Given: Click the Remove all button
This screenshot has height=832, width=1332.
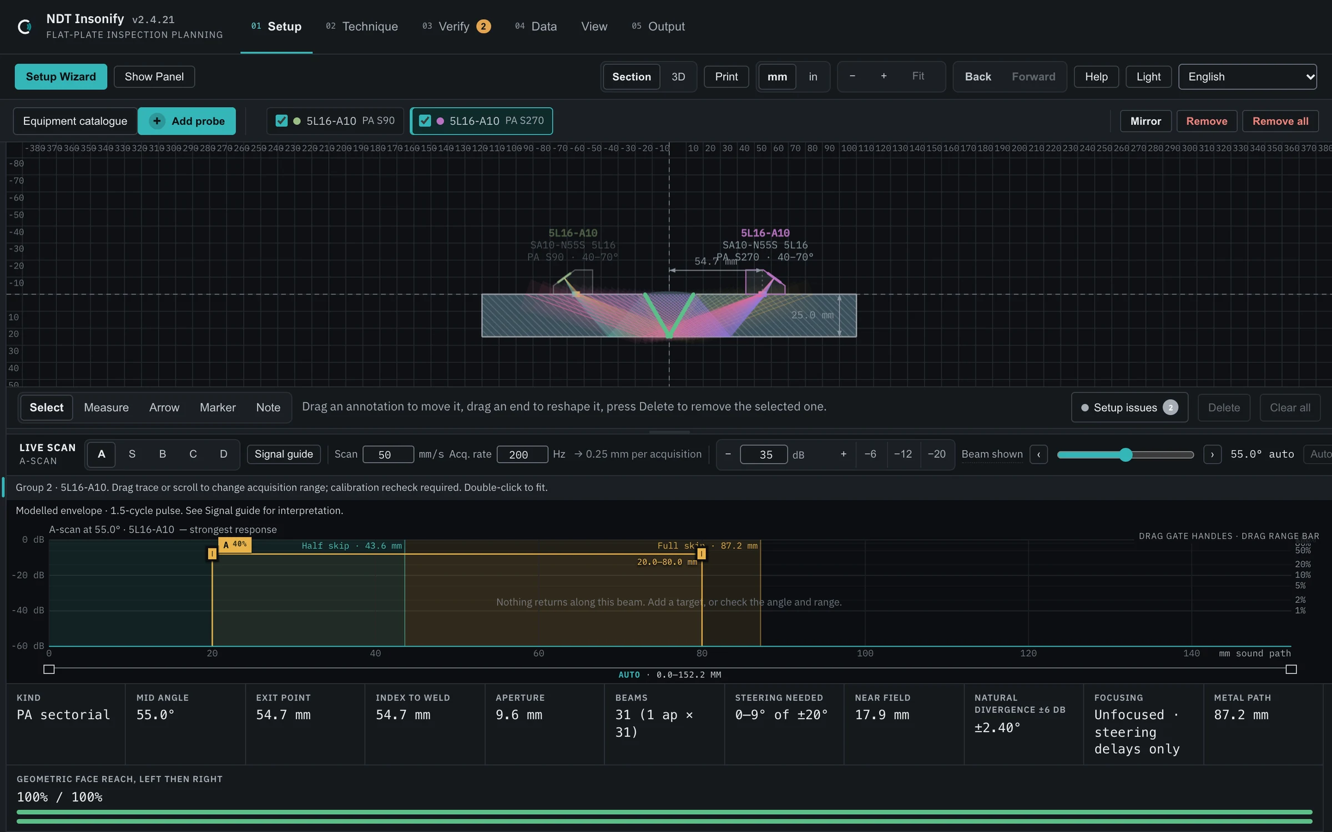Looking at the screenshot, I should [x=1280, y=121].
